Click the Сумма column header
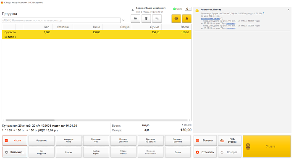The height and width of the screenshot is (159, 294). (147, 27)
